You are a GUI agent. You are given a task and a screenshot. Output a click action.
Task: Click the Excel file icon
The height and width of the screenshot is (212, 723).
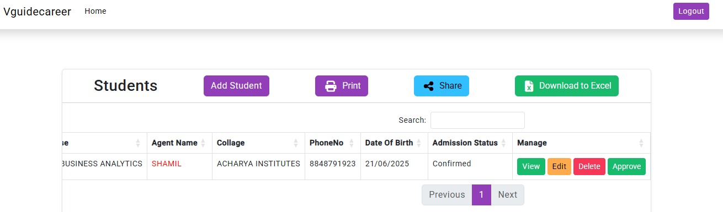click(529, 86)
